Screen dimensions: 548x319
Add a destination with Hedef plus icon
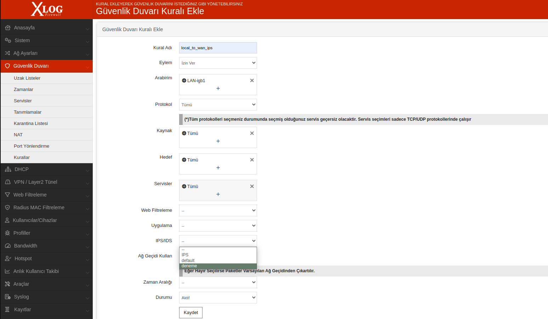[218, 167]
